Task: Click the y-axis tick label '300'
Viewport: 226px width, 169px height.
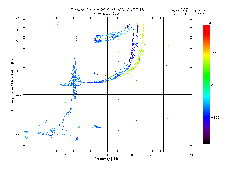Action: pos(19,71)
